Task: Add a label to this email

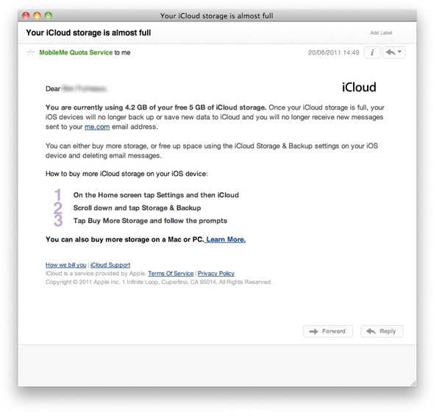Action: (381, 32)
